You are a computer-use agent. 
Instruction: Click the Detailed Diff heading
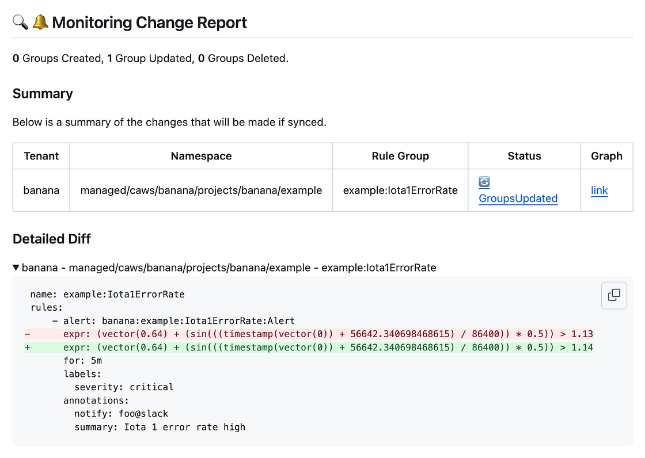(52, 239)
